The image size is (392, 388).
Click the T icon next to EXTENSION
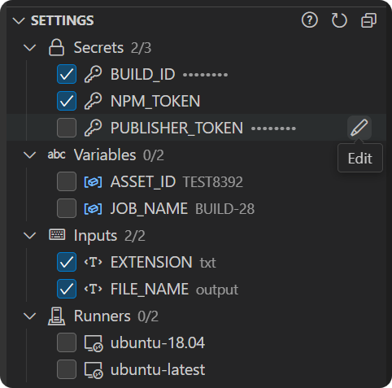point(93,262)
